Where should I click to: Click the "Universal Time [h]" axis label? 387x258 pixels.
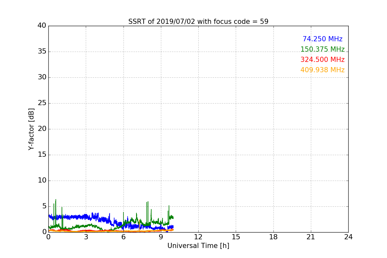[198, 246]
